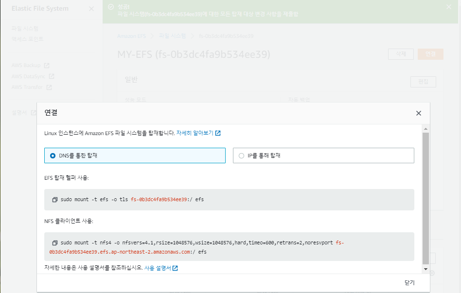The image size is (461, 293).
Task: Open 파일 시스템 in sidebar
Action: pos(25,29)
